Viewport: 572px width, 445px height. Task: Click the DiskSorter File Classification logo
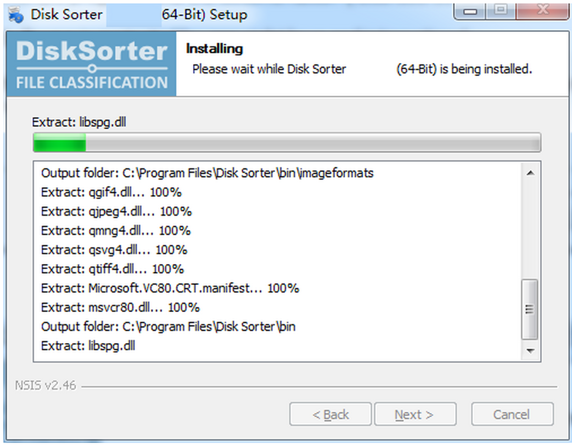[x=91, y=63]
